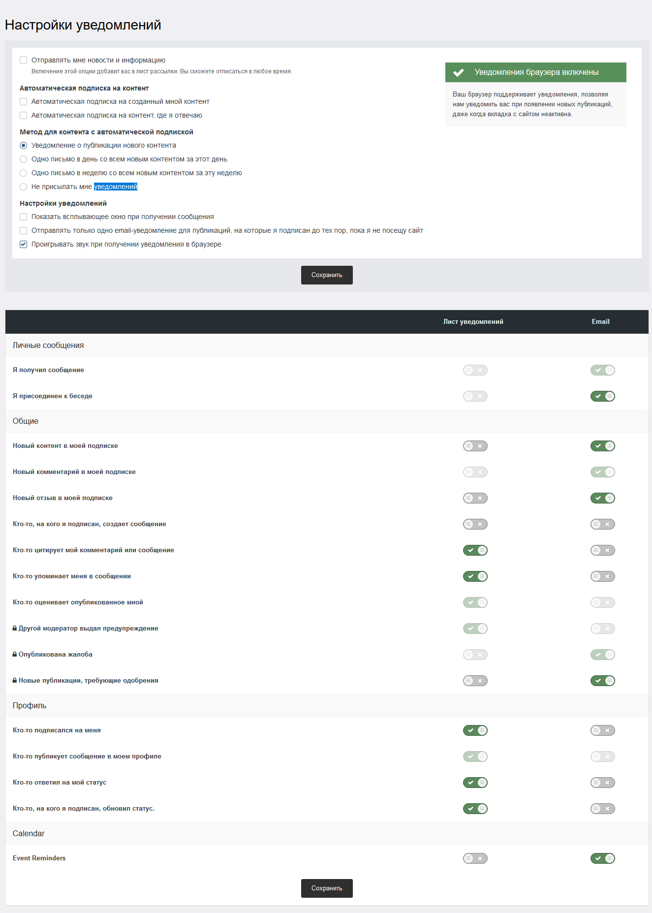Choose weekly digest email radio option

click(x=24, y=173)
